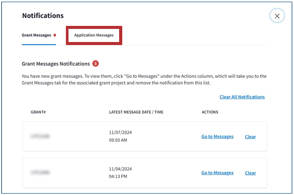The image size is (294, 195).
Task: Open Go to Messages for the 11/04/2024 notification
Action: click(x=217, y=173)
